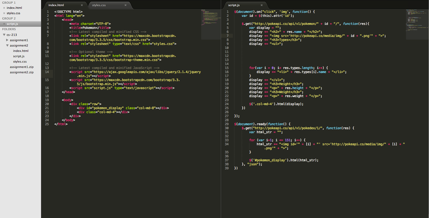The height and width of the screenshot is (218, 429).
Task: Click the 'Optional theme' comment
Action: click(91, 52)
